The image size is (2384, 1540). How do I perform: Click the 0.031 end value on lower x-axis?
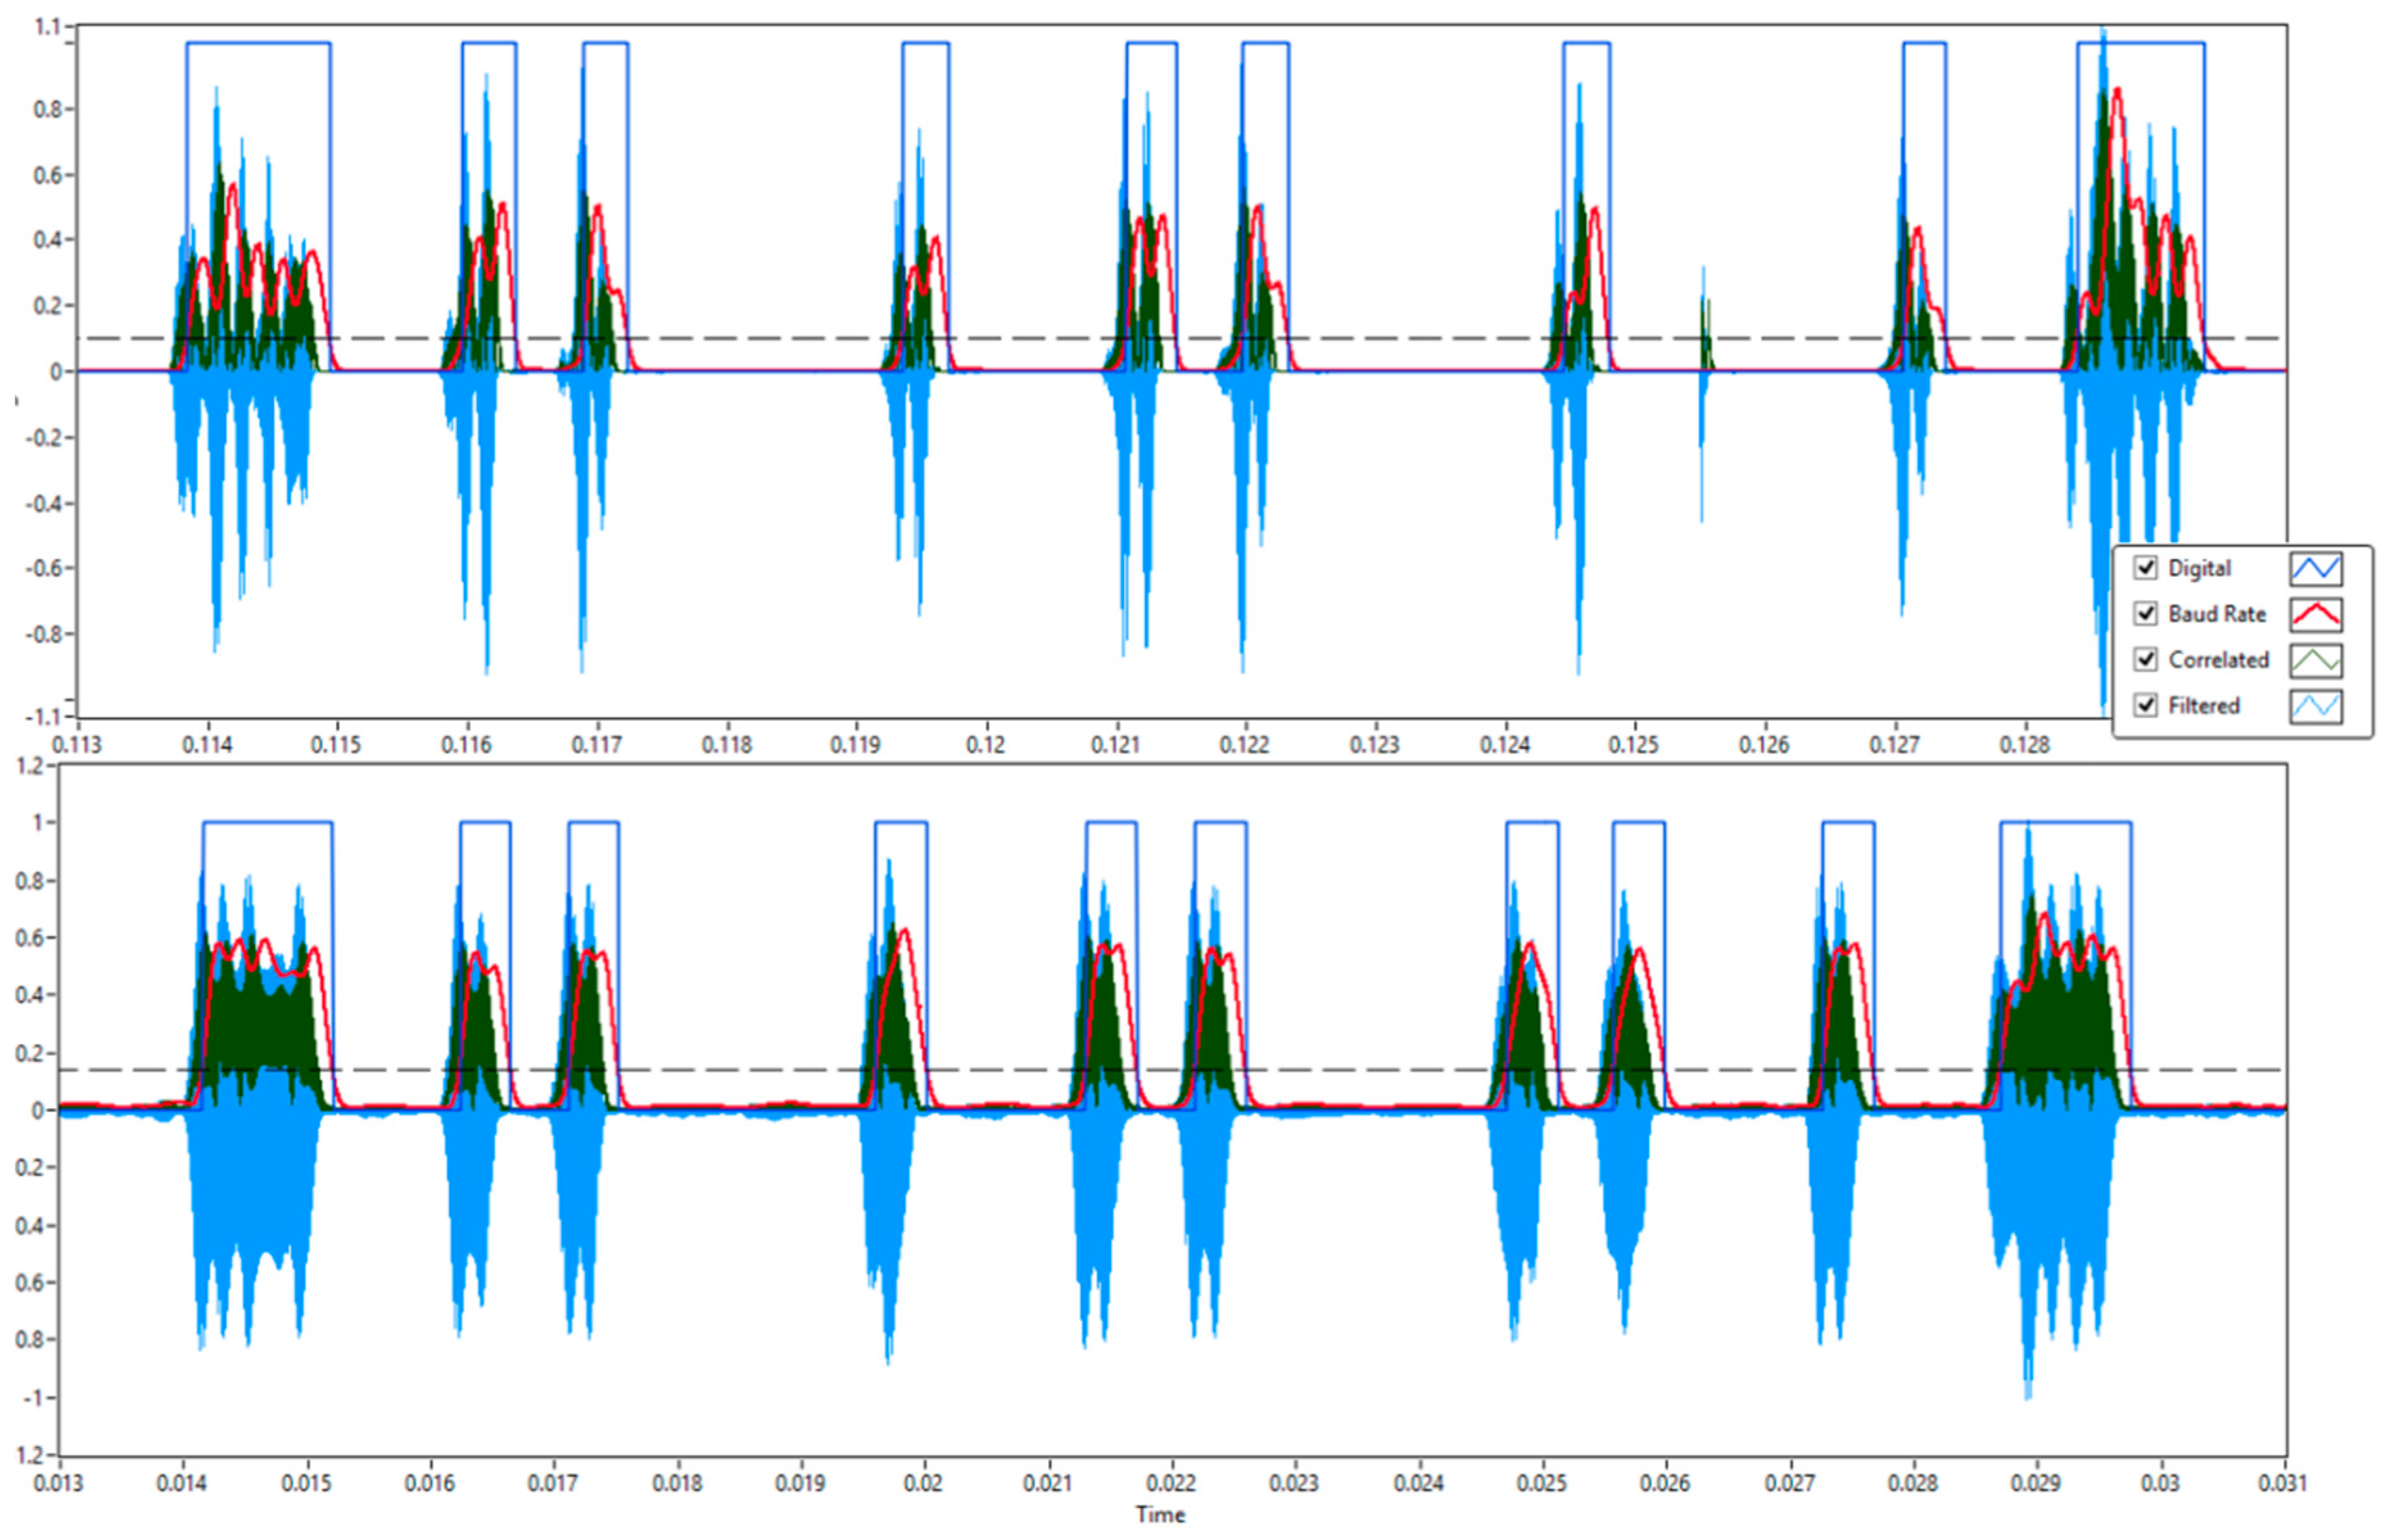click(x=2282, y=1483)
